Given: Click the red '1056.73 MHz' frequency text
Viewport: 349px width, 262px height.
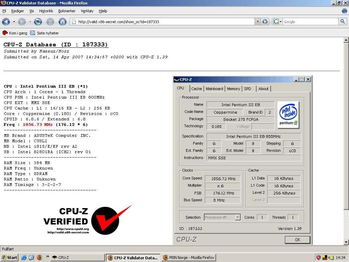Looking at the screenshot, I should tap(37, 125).
